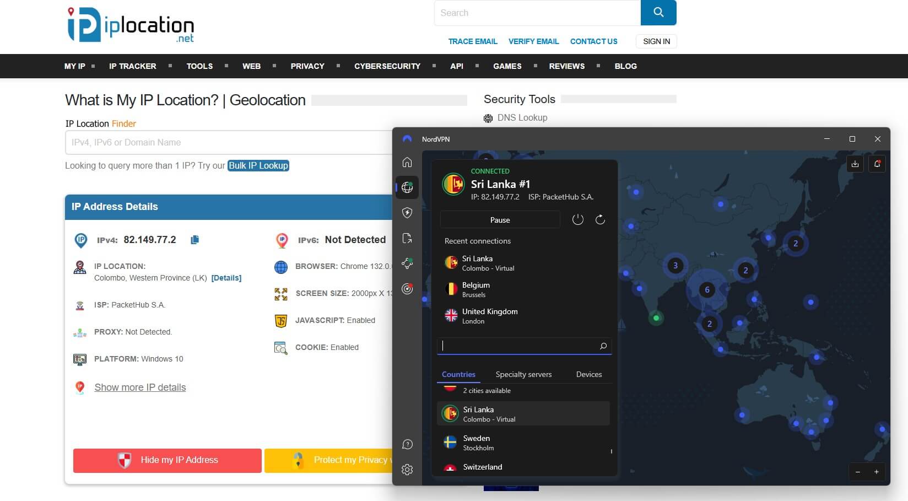Image resolution: width=908 pixels, height=501 pixels.
Task: Open BLOG menu item
Action: pos(626,66)
